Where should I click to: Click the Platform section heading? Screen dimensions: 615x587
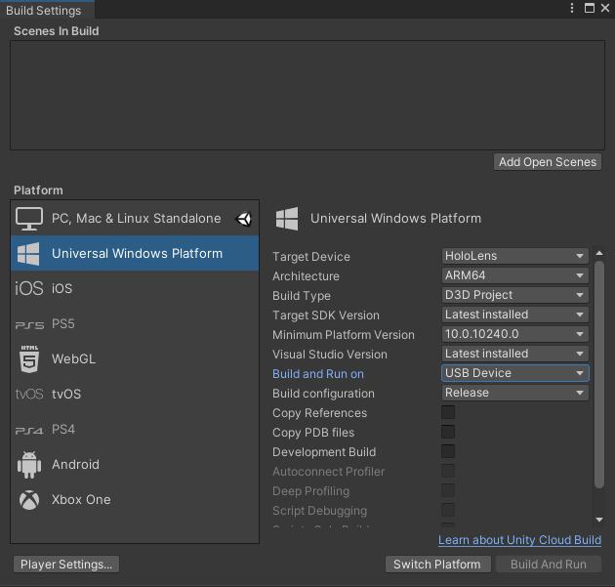coord(38,190)
